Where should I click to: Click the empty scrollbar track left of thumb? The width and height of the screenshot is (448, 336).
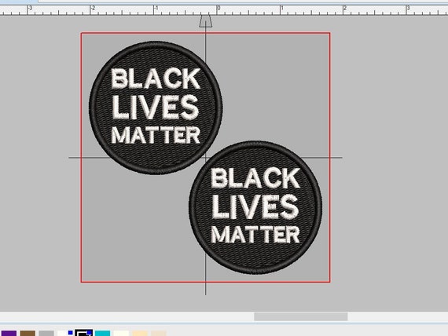pos(127,316)
